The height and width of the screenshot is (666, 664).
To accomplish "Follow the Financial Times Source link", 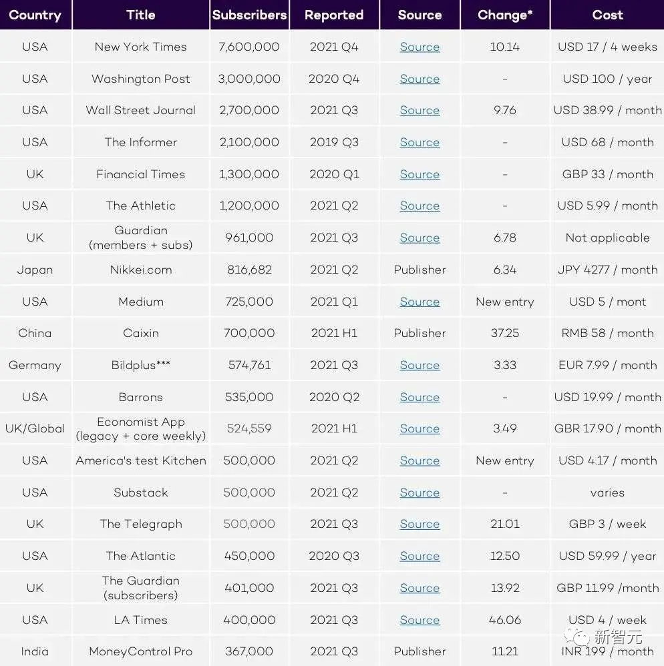I will [420, 174].
